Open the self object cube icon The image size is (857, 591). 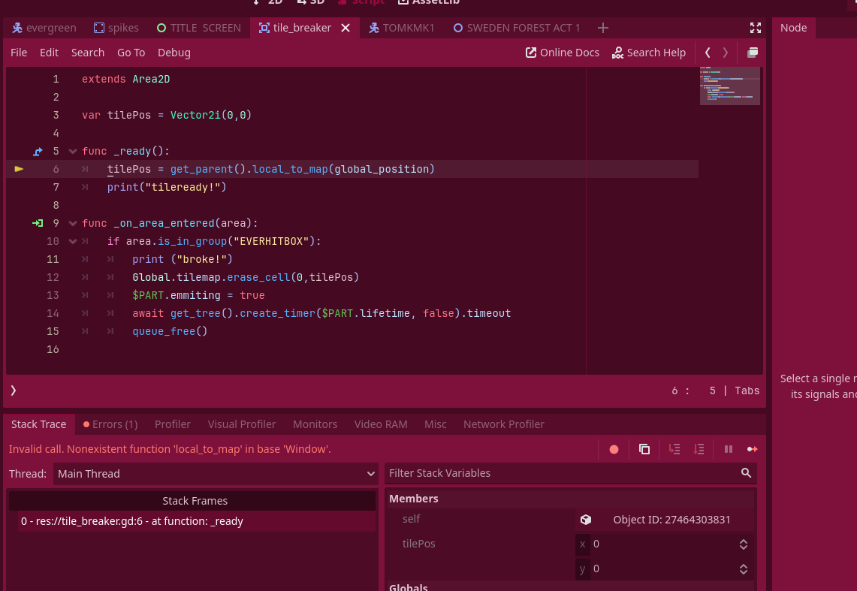[585, 520]
